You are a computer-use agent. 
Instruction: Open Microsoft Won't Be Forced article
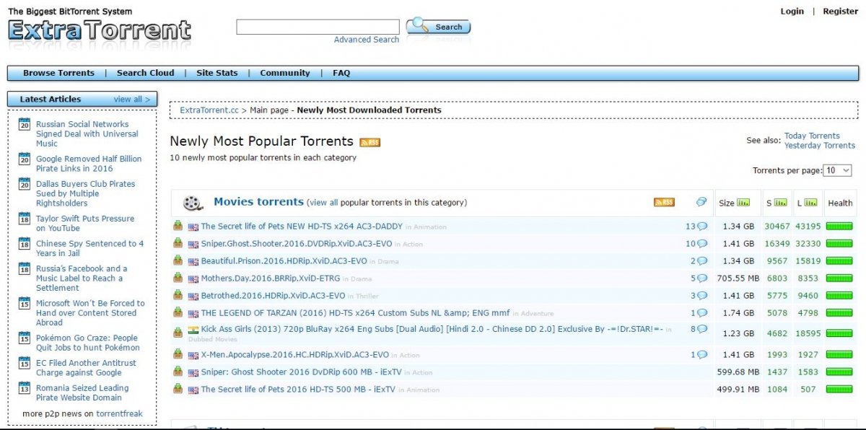[90, 313]
